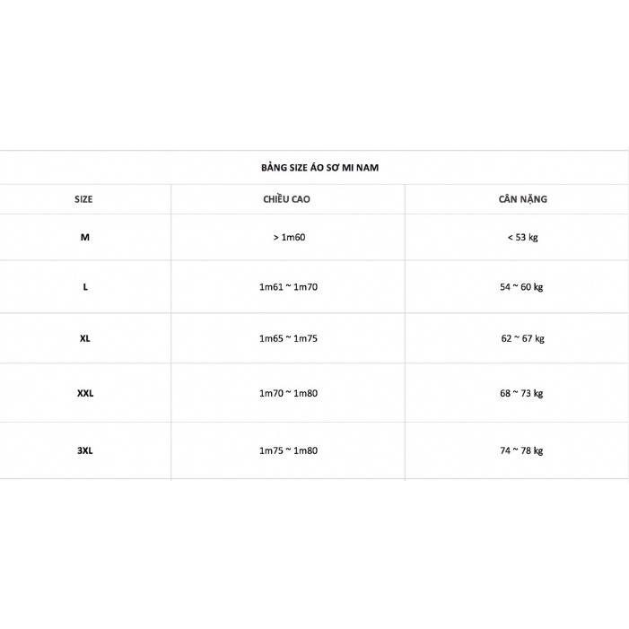This screenshot has width=629, height=629.
Task: Click the CHIỀU CAO column header
Action: [288, 199]
